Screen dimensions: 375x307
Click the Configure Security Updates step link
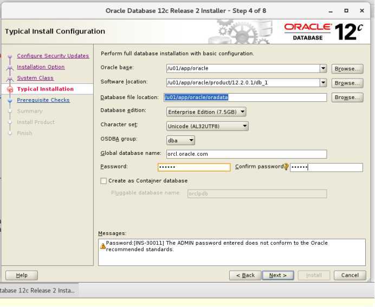pos(53,56)
